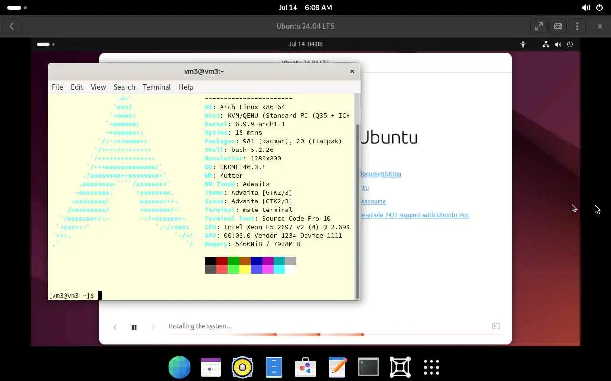Launch the Software store bag icon
Image resolution: width=611 pixels, height=381 pixels.
(305, 367)
